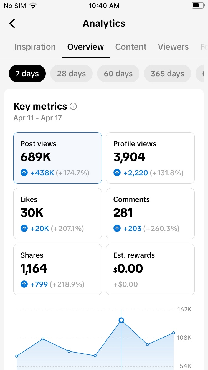Tap the last data point on chart
Image resolution: width=208 pixels, height=370 pixels.
tap(174, 333)
